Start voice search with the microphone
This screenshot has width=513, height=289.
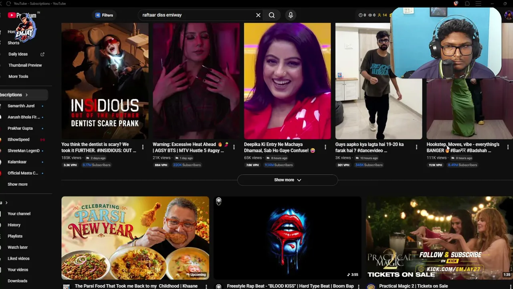pyautogui.click(x=291, y=15)
